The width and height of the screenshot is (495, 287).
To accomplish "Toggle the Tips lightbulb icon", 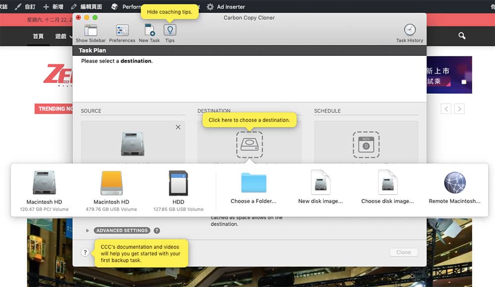I will pos(170,30).
